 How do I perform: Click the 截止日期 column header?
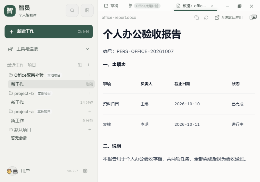[x=182, y=84]
